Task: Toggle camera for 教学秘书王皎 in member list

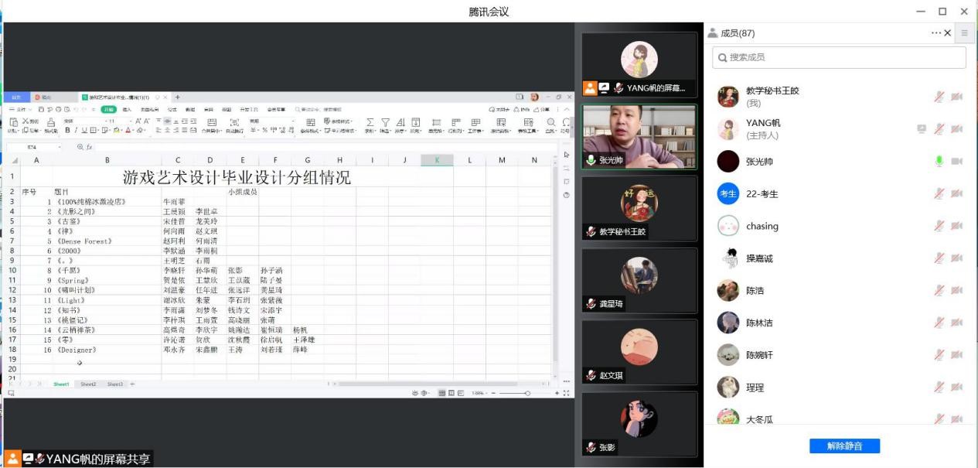Action: [956, 97]
